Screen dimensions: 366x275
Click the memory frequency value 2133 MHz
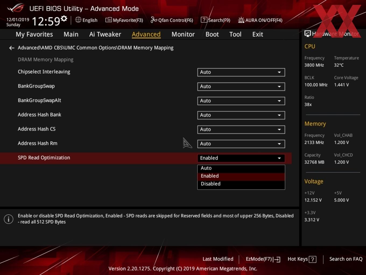314,142
